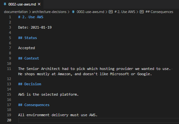This screenshot has height=124, width=179.
Task: Click 'All environment delivery must use AWS.'
Action: [58, 115]
